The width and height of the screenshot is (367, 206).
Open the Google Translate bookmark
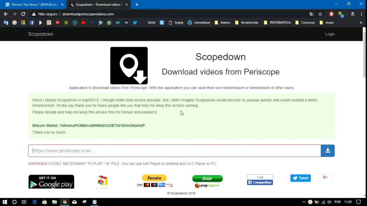click(x=6, y=23)
